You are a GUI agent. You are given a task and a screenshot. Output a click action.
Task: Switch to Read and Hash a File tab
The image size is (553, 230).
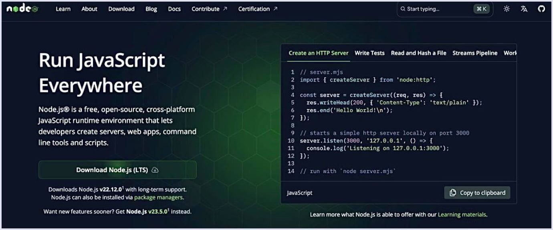tap(418, 53)
